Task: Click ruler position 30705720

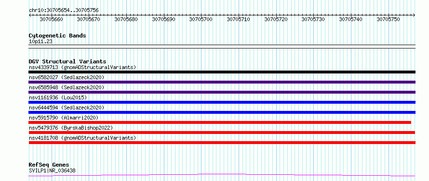Action: coord(276,19)
